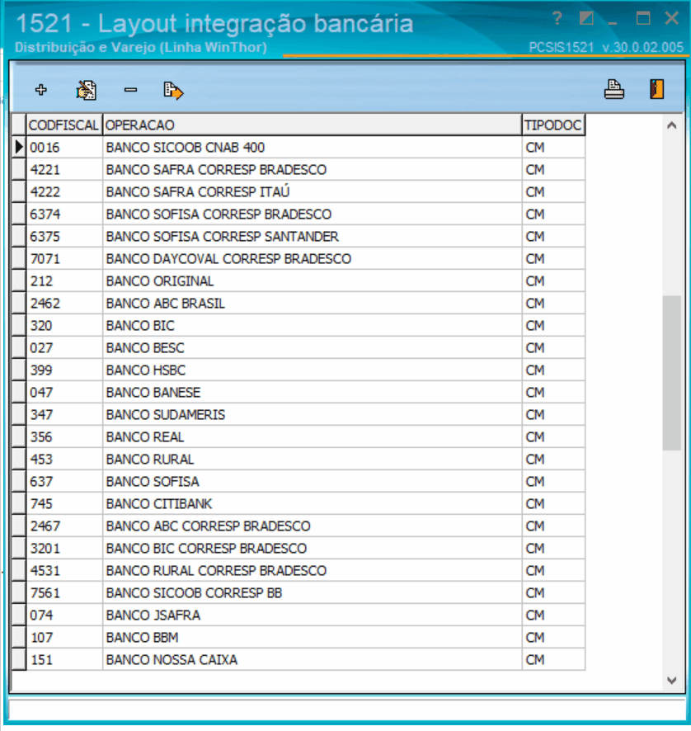Click the minus (delete layout) icon
Screen dimensions: 691x731
[x=130, y=89]
